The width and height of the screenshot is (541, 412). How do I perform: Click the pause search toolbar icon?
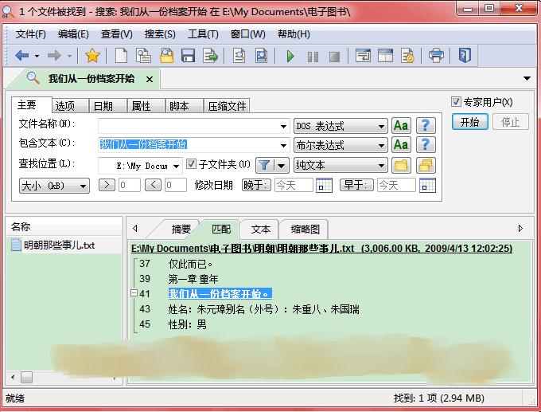tap(313, 57)
